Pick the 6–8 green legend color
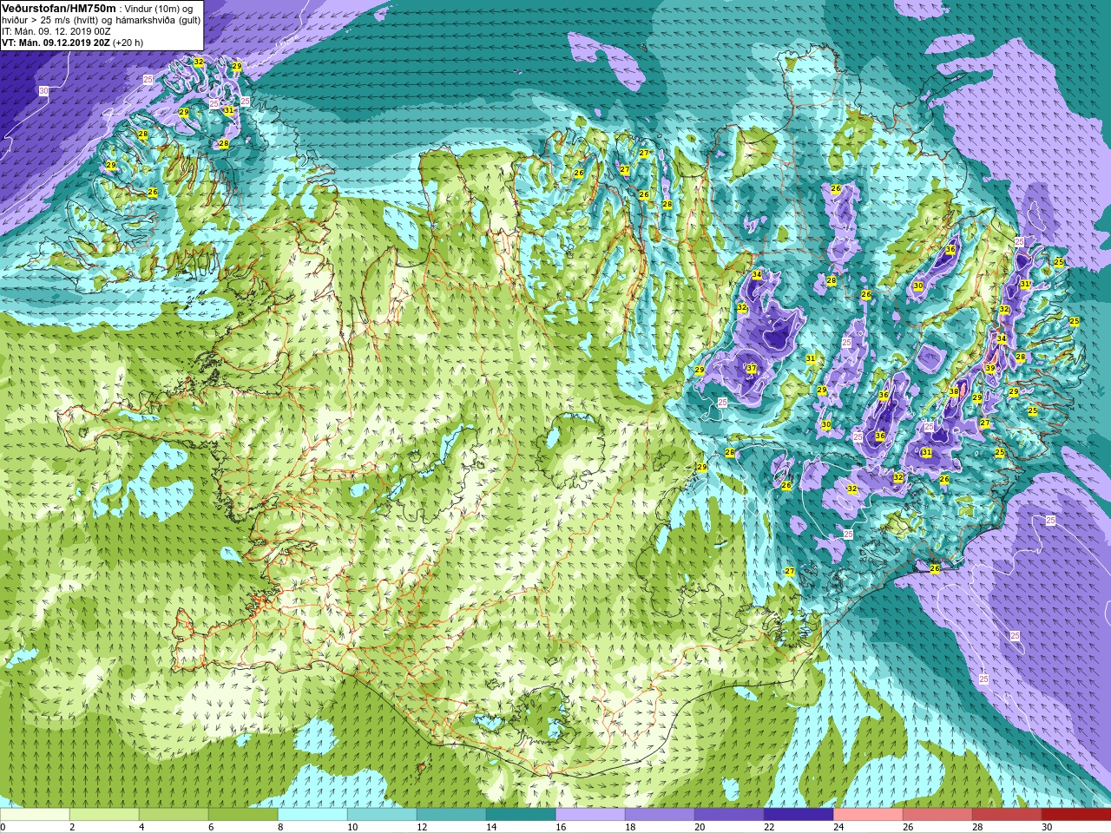 243,815
